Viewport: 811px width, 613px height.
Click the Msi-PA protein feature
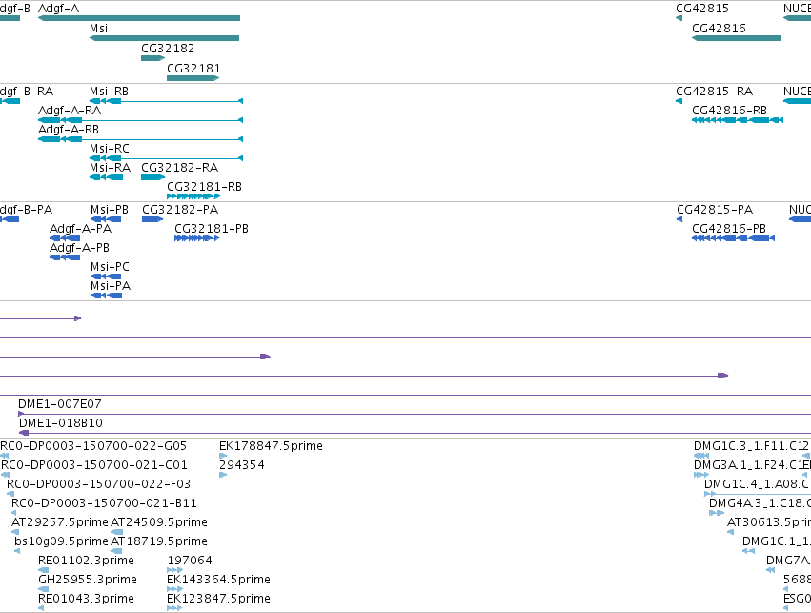pos(106,296)
